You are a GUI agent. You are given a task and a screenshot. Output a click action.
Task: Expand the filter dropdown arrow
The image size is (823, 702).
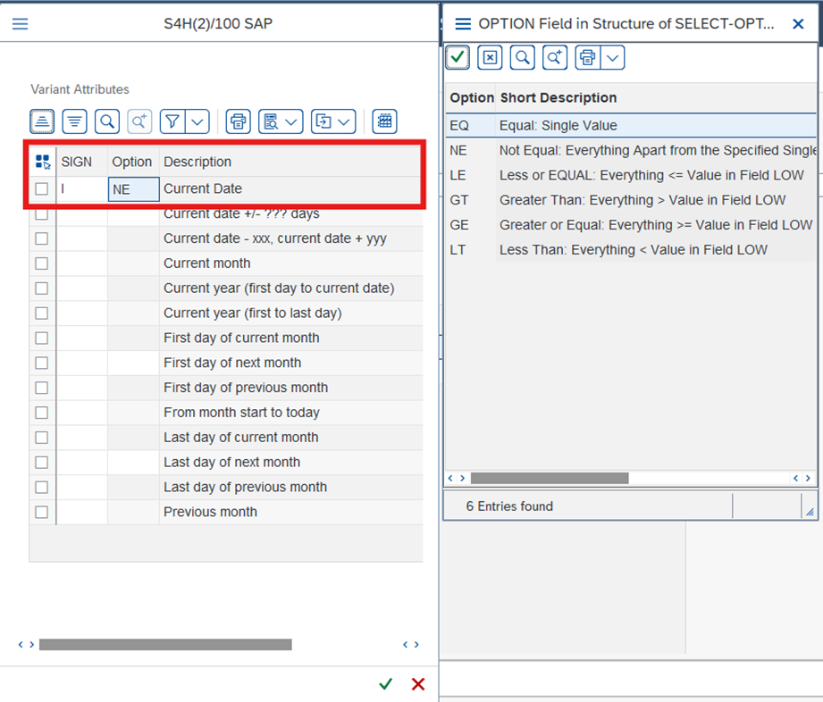197,121
